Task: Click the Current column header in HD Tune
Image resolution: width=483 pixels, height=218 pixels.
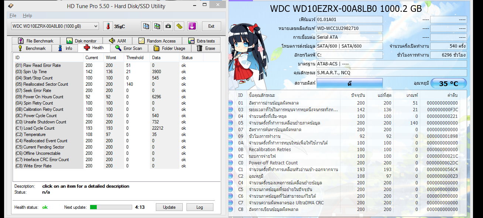Action: [x=94, y=58]
